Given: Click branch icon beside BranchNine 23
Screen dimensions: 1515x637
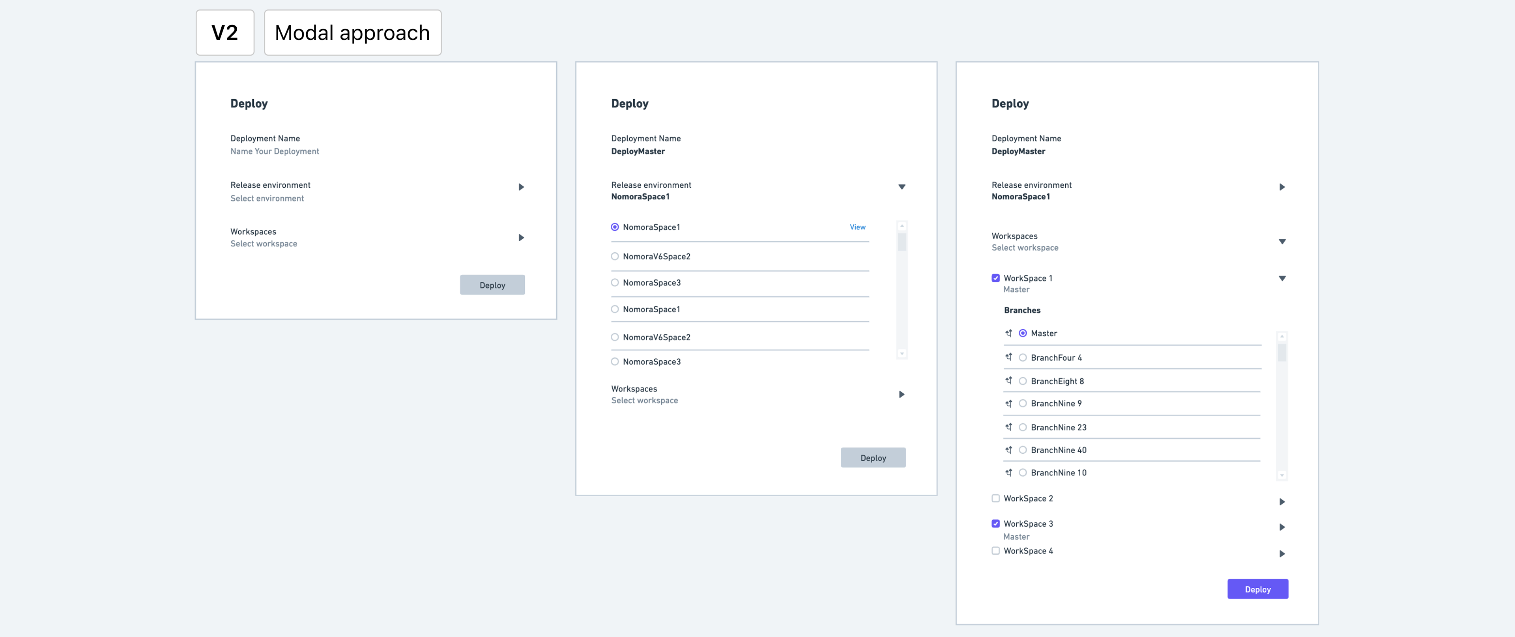Looking at the screenshot, I should pos(1009,427).
